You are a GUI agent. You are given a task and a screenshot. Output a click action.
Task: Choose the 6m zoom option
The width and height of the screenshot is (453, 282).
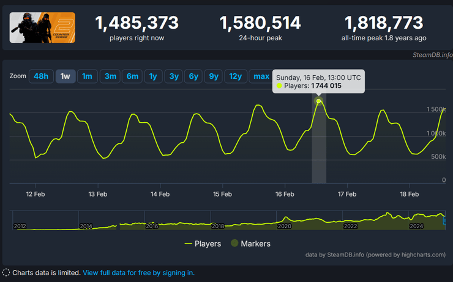[x=133, y=76]
